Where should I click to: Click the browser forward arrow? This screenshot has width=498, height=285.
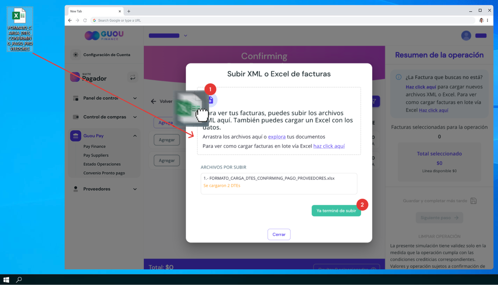point(77,20)
